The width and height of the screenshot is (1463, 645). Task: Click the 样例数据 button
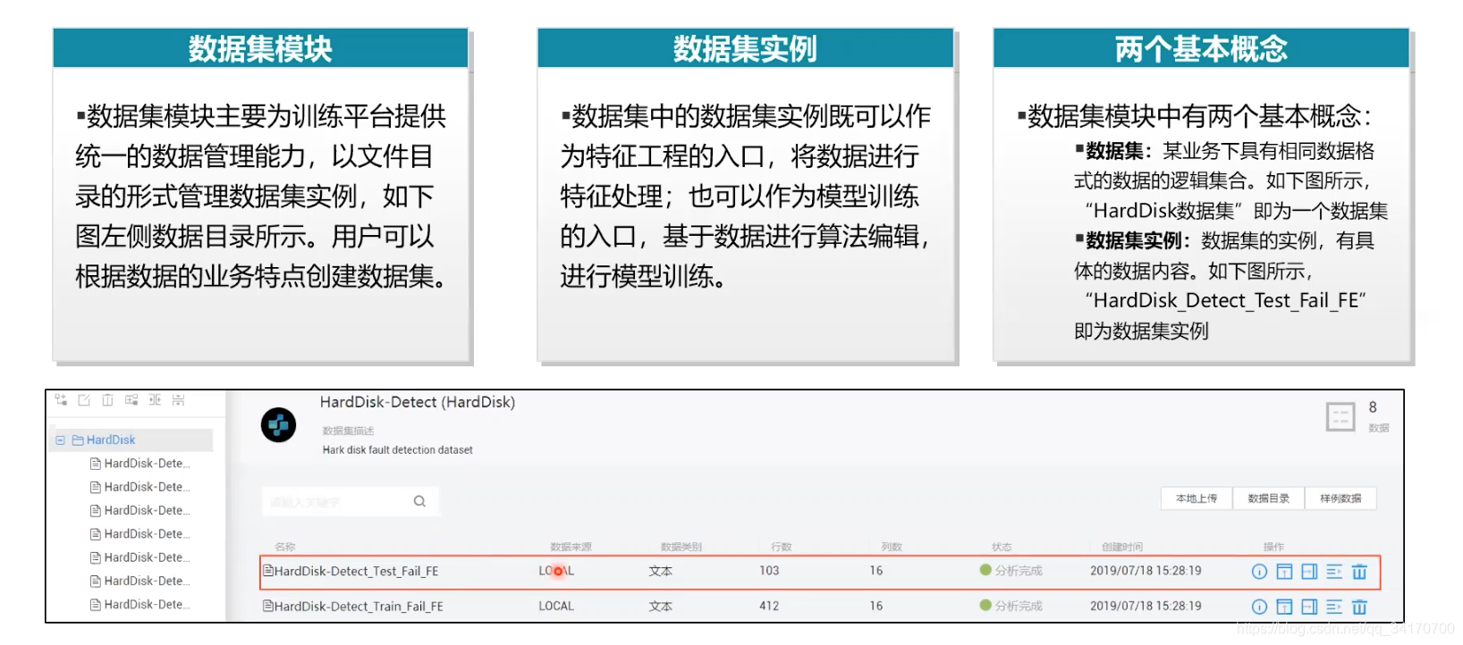pos(1340,498)
